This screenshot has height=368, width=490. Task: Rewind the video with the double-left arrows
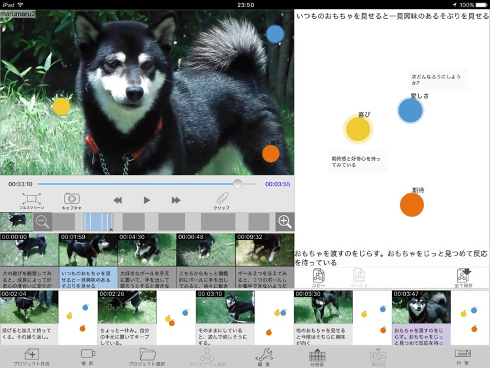118,200
